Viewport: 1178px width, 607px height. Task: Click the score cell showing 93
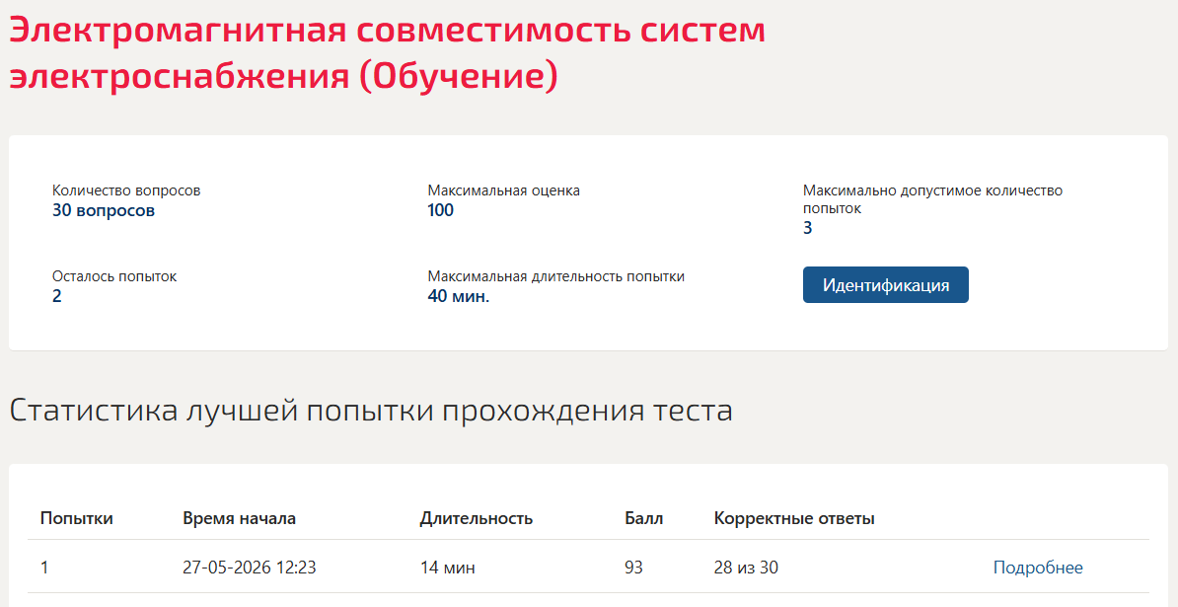tap(633, 568)
